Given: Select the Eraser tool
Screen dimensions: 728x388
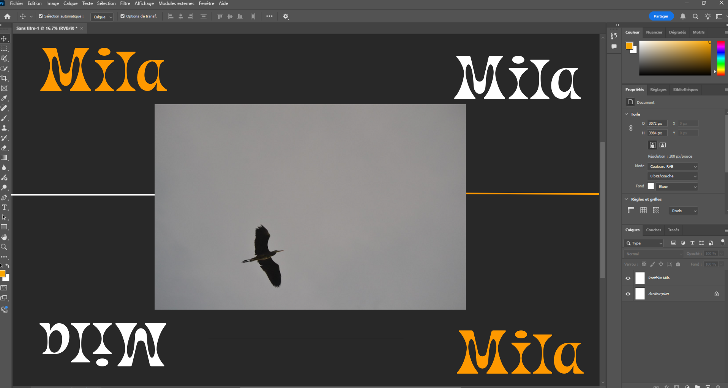Looking at the screenshot, I should [x=4, y=148].
